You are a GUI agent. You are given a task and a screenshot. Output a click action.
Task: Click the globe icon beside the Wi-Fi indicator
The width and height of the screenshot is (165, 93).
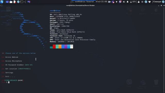pos(146,2)
